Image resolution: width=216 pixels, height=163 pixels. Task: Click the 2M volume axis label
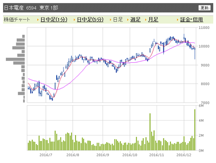(x=201, y=135)
